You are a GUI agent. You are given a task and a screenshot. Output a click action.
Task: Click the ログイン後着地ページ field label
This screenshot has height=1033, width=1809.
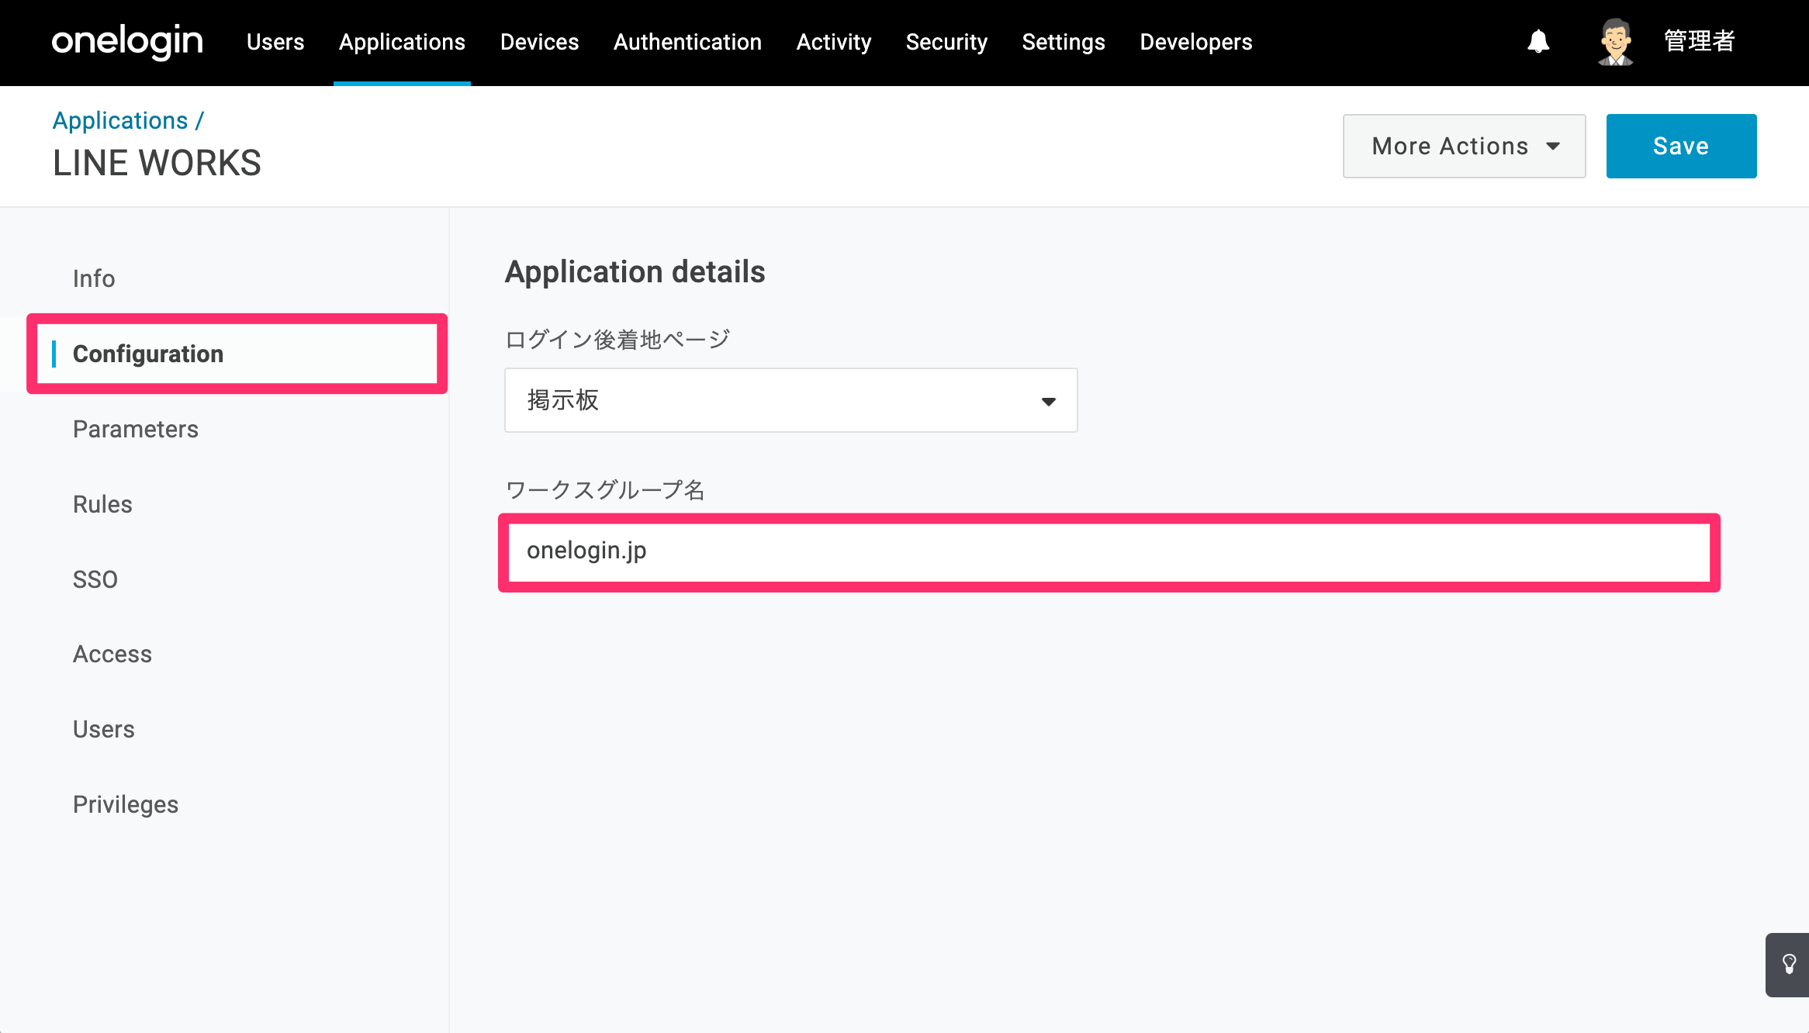pyautogui.click(x=617, y=339)
